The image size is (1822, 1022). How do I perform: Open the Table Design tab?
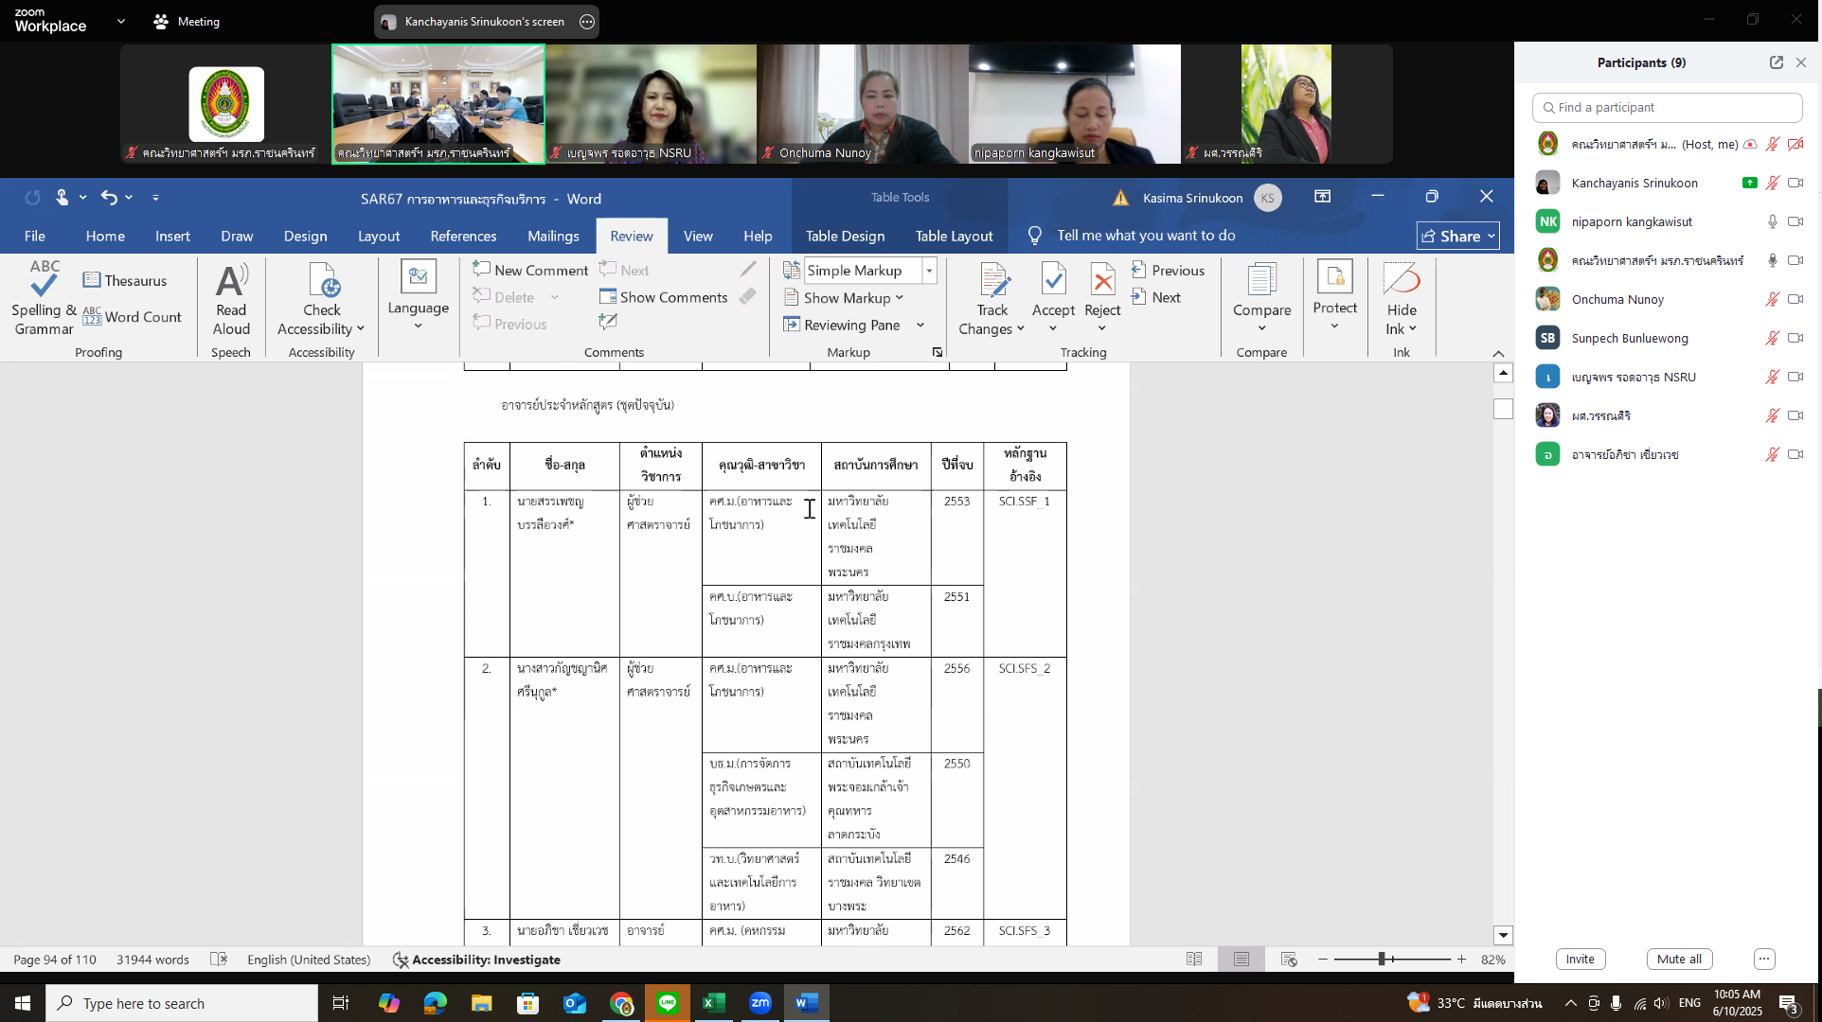pos(845,236)
